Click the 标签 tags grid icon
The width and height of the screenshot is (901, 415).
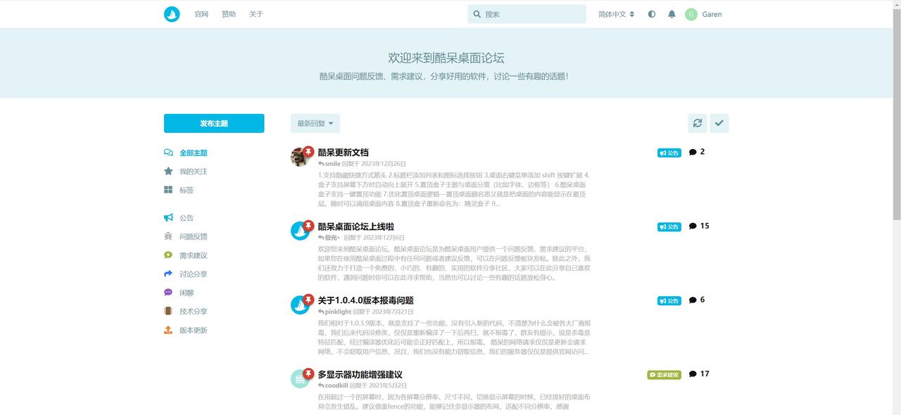(x=168, y=189)
